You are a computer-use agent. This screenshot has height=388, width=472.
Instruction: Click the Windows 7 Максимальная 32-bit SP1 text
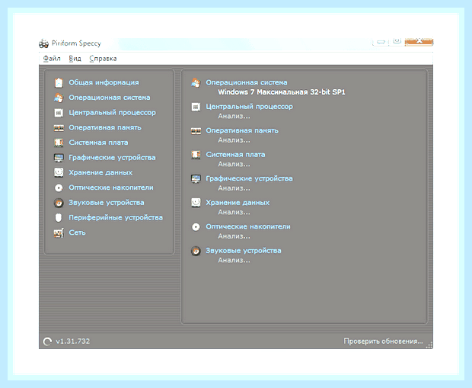click(x=282, y=92)
